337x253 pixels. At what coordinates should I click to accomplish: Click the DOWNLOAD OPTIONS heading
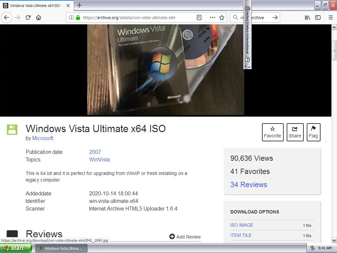click(255, 212)
